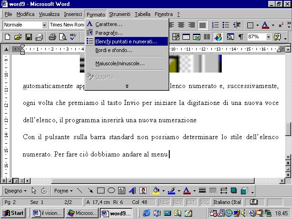Viewport: 292px width, 219px height.
Task: Open line style options
Action: [202, 191]
